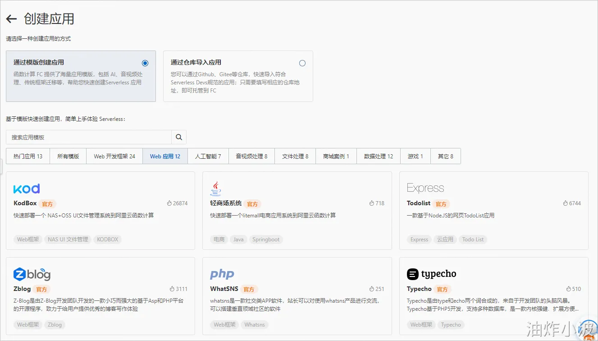Screen dimensions: 598x341
Task: Switch to 音视频处理 8 tab
Action: pyautogui.click(x=251, y=157)
